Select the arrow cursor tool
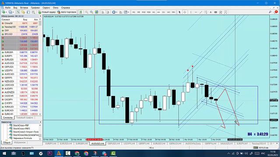 coord(180,12)
